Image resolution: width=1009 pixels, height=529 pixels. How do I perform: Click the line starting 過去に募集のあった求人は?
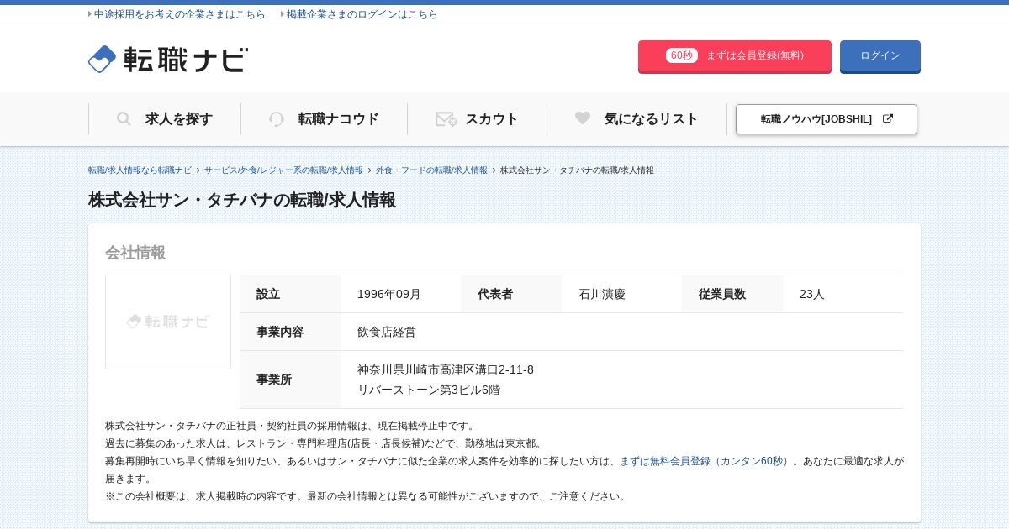pyautogui.click(x=325, y=443)
